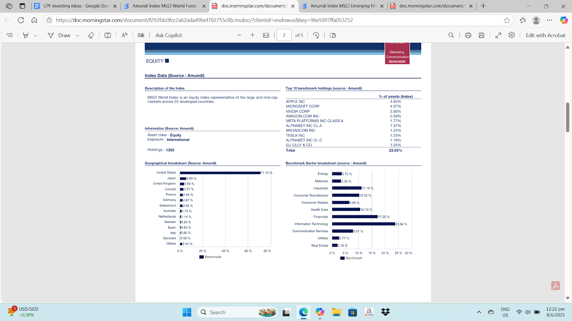Show hidden system tray icons
The height and width of the screenshot is (321, 572).
479,312
